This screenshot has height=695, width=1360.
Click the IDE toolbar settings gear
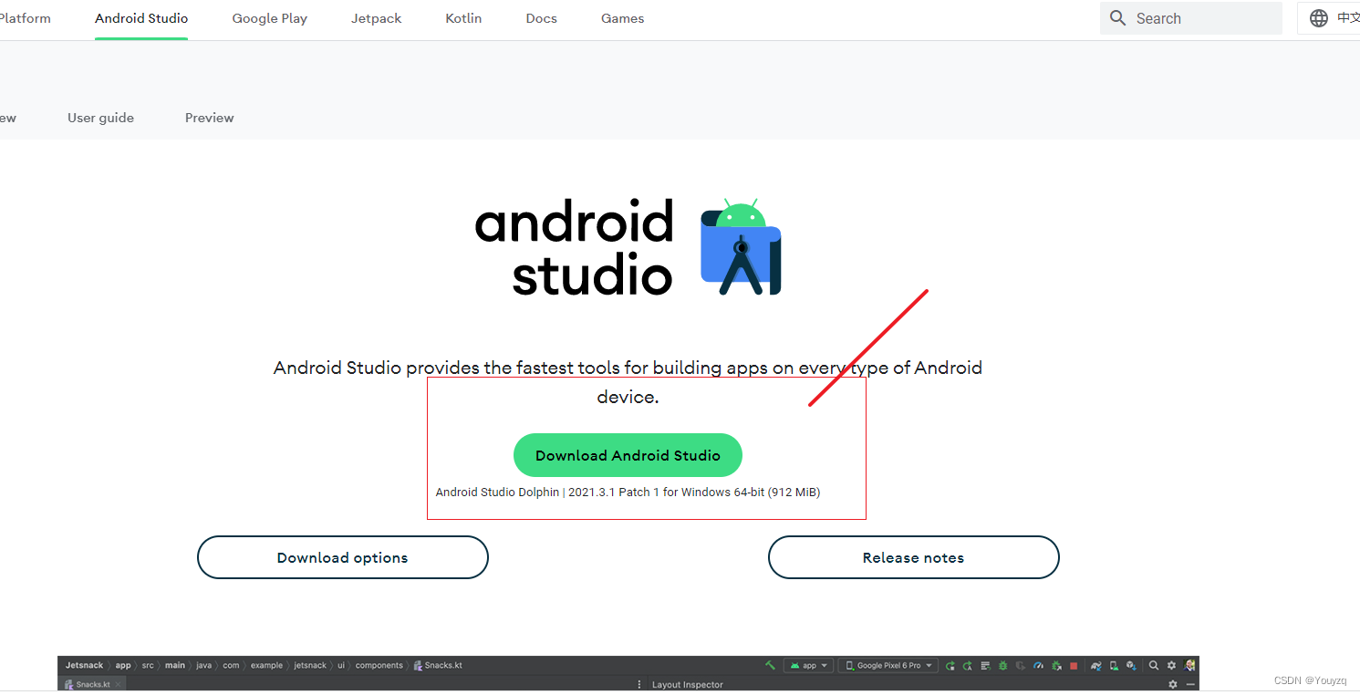[1171, 666]
